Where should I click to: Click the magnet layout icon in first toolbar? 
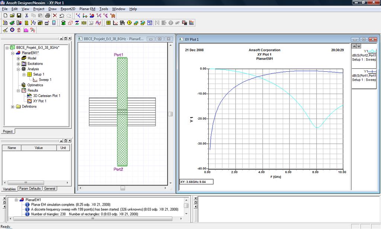pos(92,16)
